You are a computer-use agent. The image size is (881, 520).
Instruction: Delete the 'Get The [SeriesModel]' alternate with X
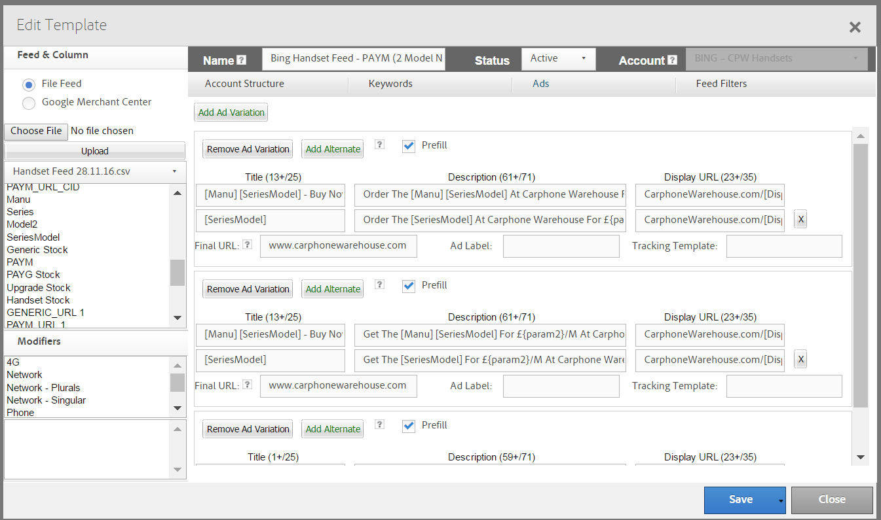(x=800, y=360)
